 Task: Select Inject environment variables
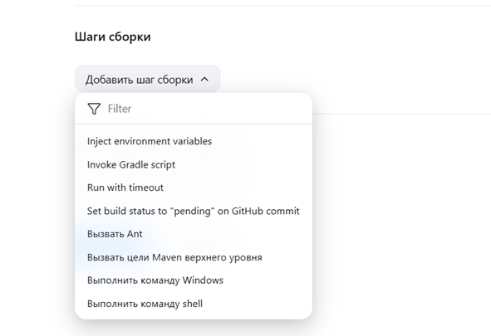click(x=194, y=141)
